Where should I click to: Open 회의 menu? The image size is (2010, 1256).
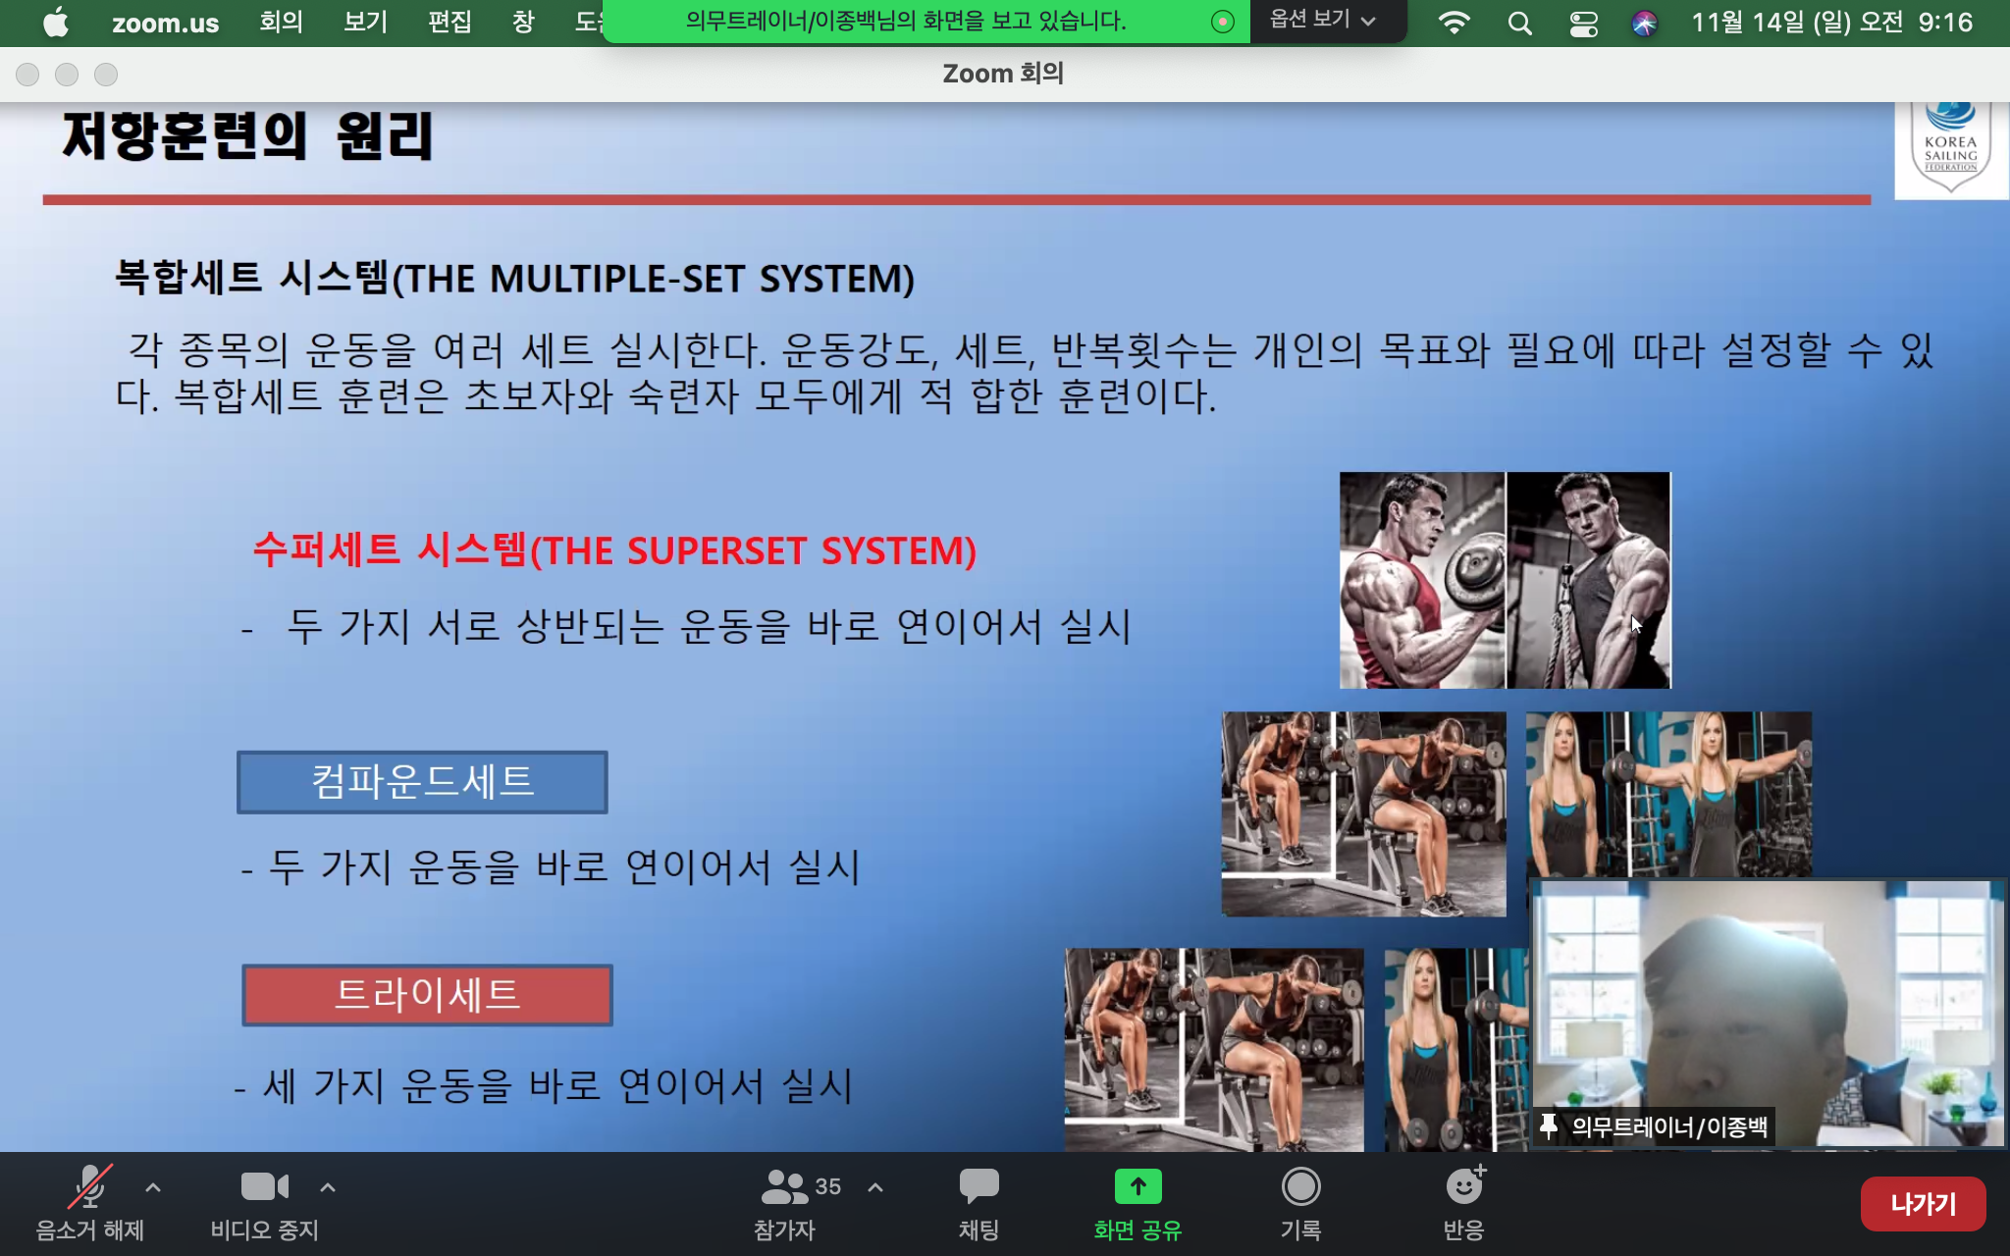click(x=281, y=22)
